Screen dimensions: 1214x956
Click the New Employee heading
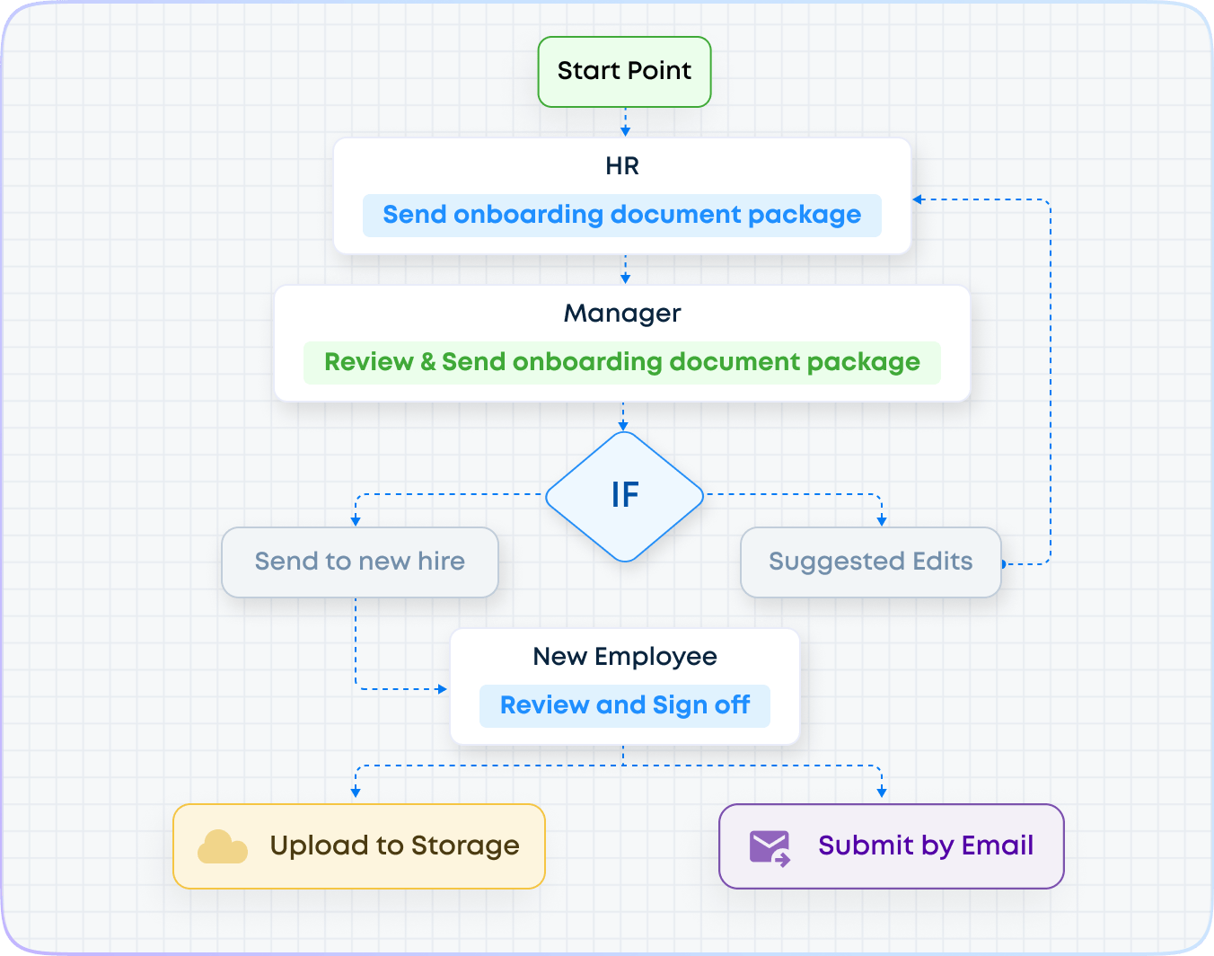624,657
